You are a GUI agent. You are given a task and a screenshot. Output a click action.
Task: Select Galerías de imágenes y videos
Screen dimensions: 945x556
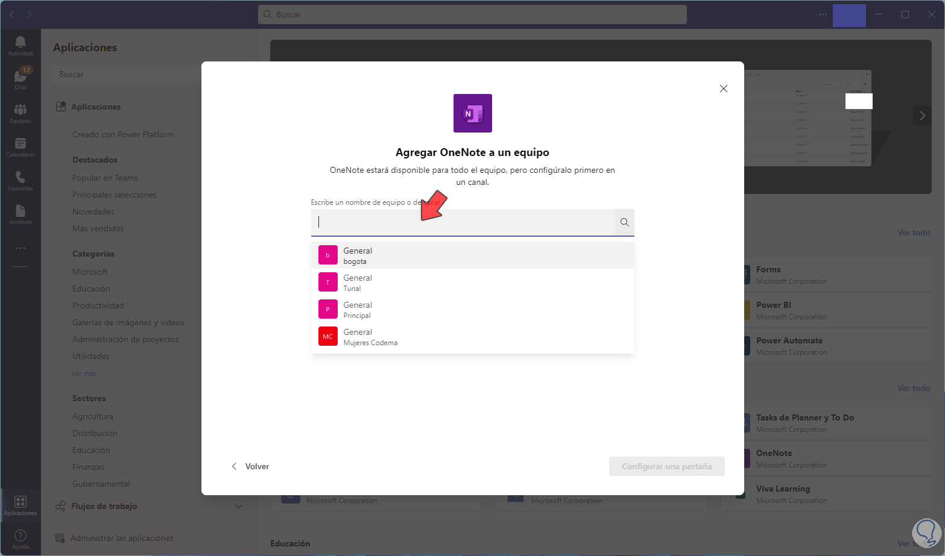[128, 322]
